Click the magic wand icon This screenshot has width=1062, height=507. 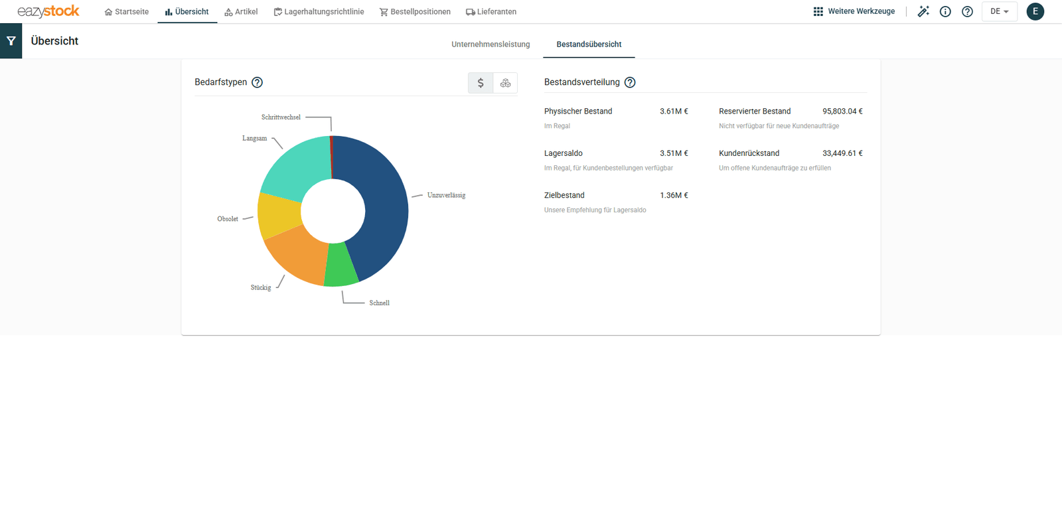[x=923, y=11]
